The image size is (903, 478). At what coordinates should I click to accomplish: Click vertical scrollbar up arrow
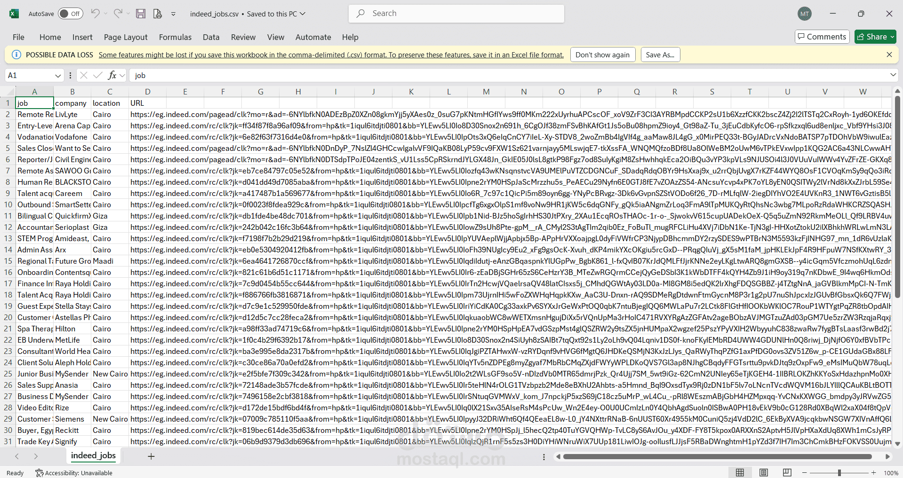(x=897, y=91)
